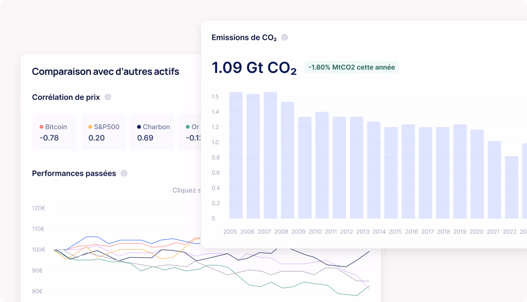Click info icon beside Corrélation de prix
Screen dimensions: 527x302
pos(108,97)
